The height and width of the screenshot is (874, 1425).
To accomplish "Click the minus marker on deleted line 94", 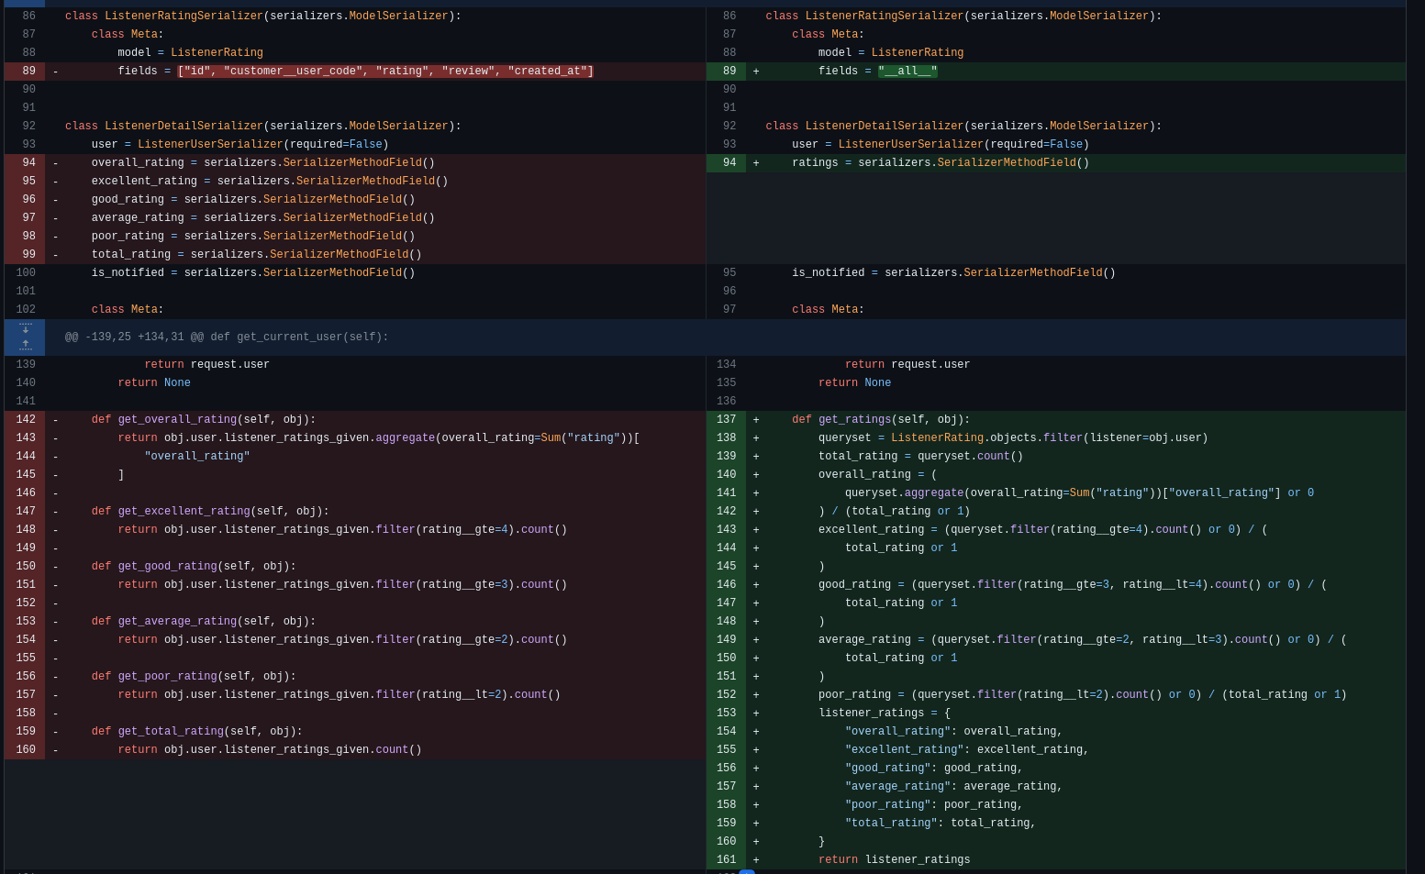I will coord(55,163).
